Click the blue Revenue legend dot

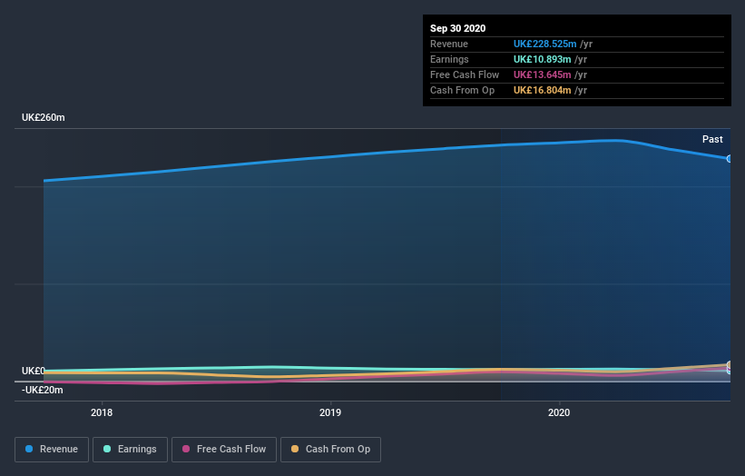(29, 449)
